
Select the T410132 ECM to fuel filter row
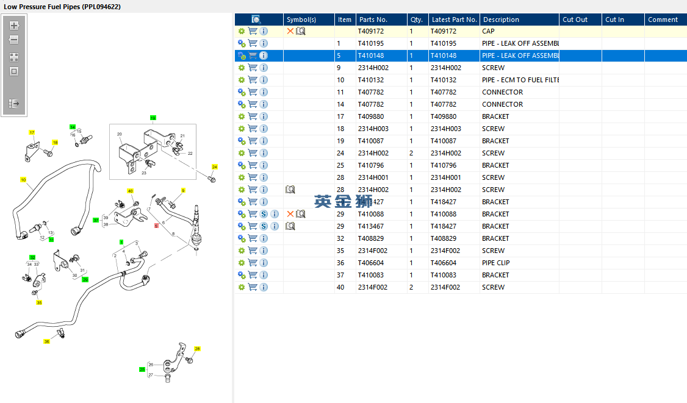[461, 80]
